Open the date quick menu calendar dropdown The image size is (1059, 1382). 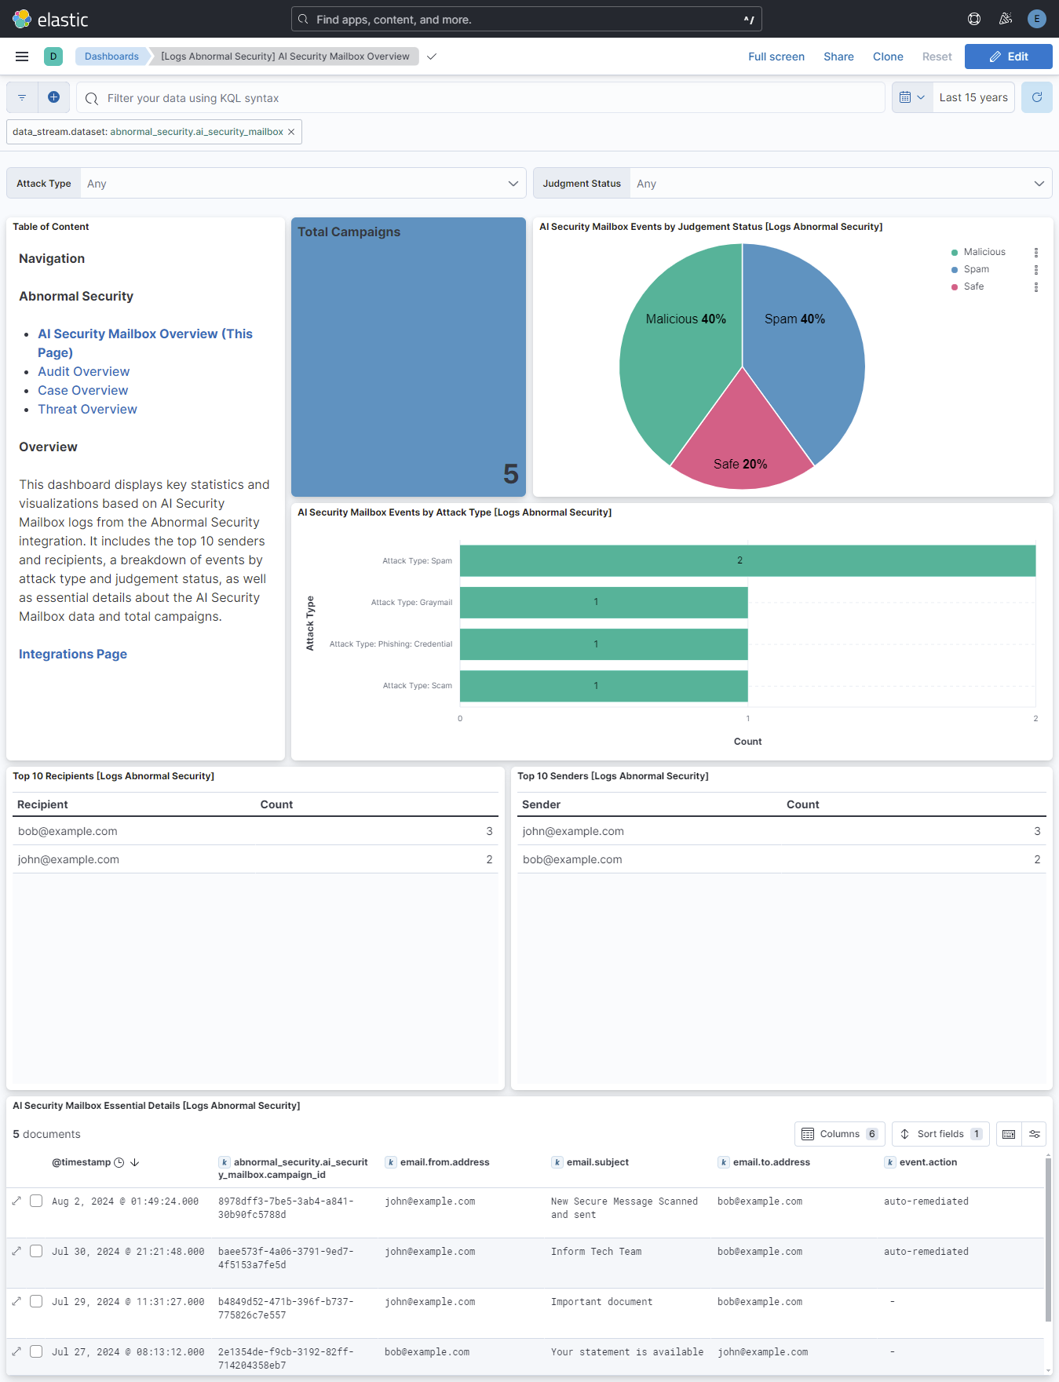[912, 97]
